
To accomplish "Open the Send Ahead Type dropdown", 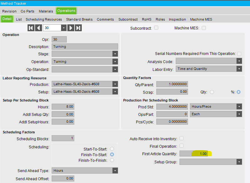I will point(115,171).
